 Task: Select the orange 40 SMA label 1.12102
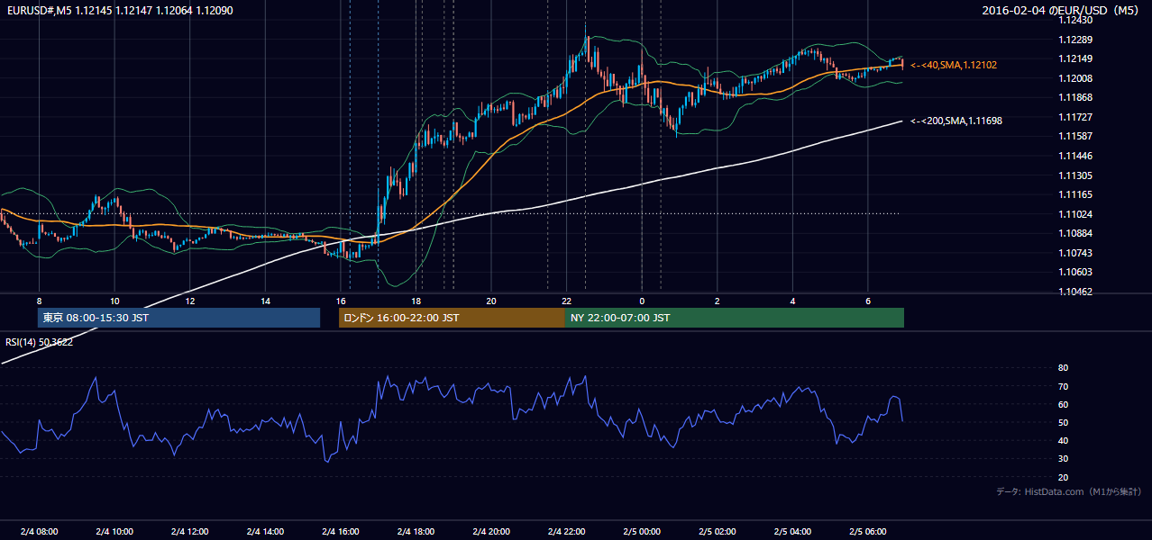[x=954, y=65]
